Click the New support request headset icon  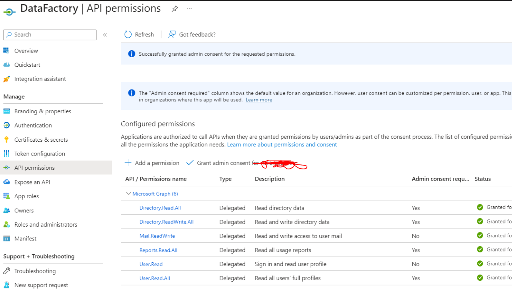[x=7, y=285]
